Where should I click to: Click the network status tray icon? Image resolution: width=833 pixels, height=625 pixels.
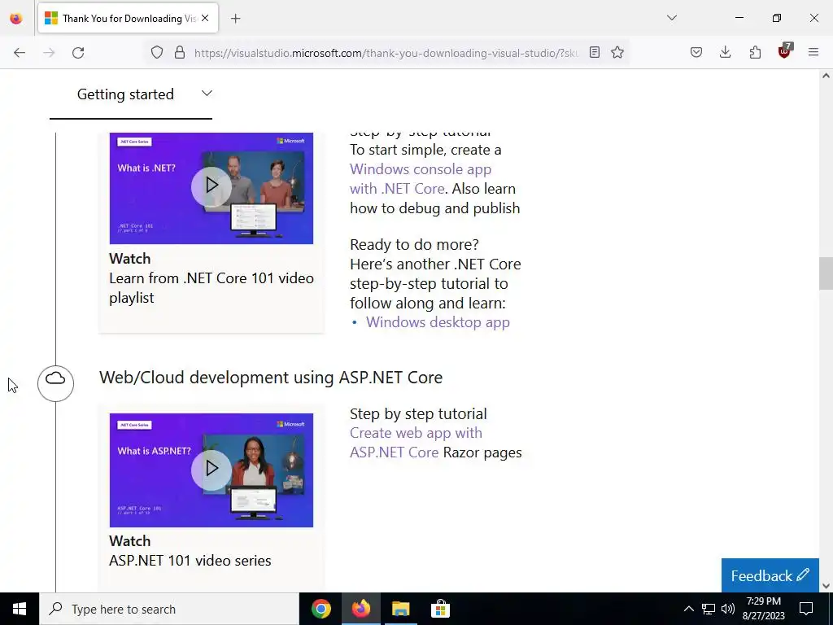click(x=709, y=609)
